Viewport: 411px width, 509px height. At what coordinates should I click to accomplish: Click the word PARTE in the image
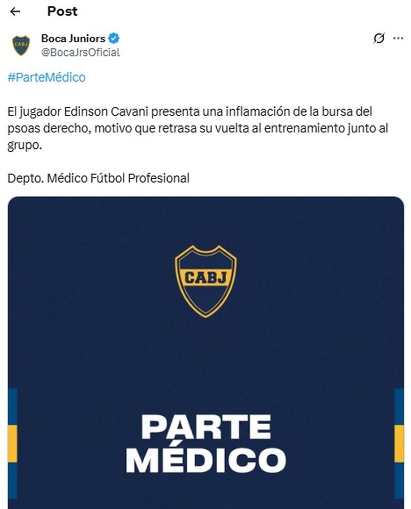(206, 427)
